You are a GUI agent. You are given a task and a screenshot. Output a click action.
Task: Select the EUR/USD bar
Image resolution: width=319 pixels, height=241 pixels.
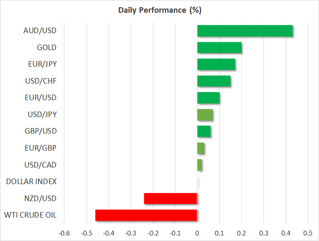click(208, 98)
